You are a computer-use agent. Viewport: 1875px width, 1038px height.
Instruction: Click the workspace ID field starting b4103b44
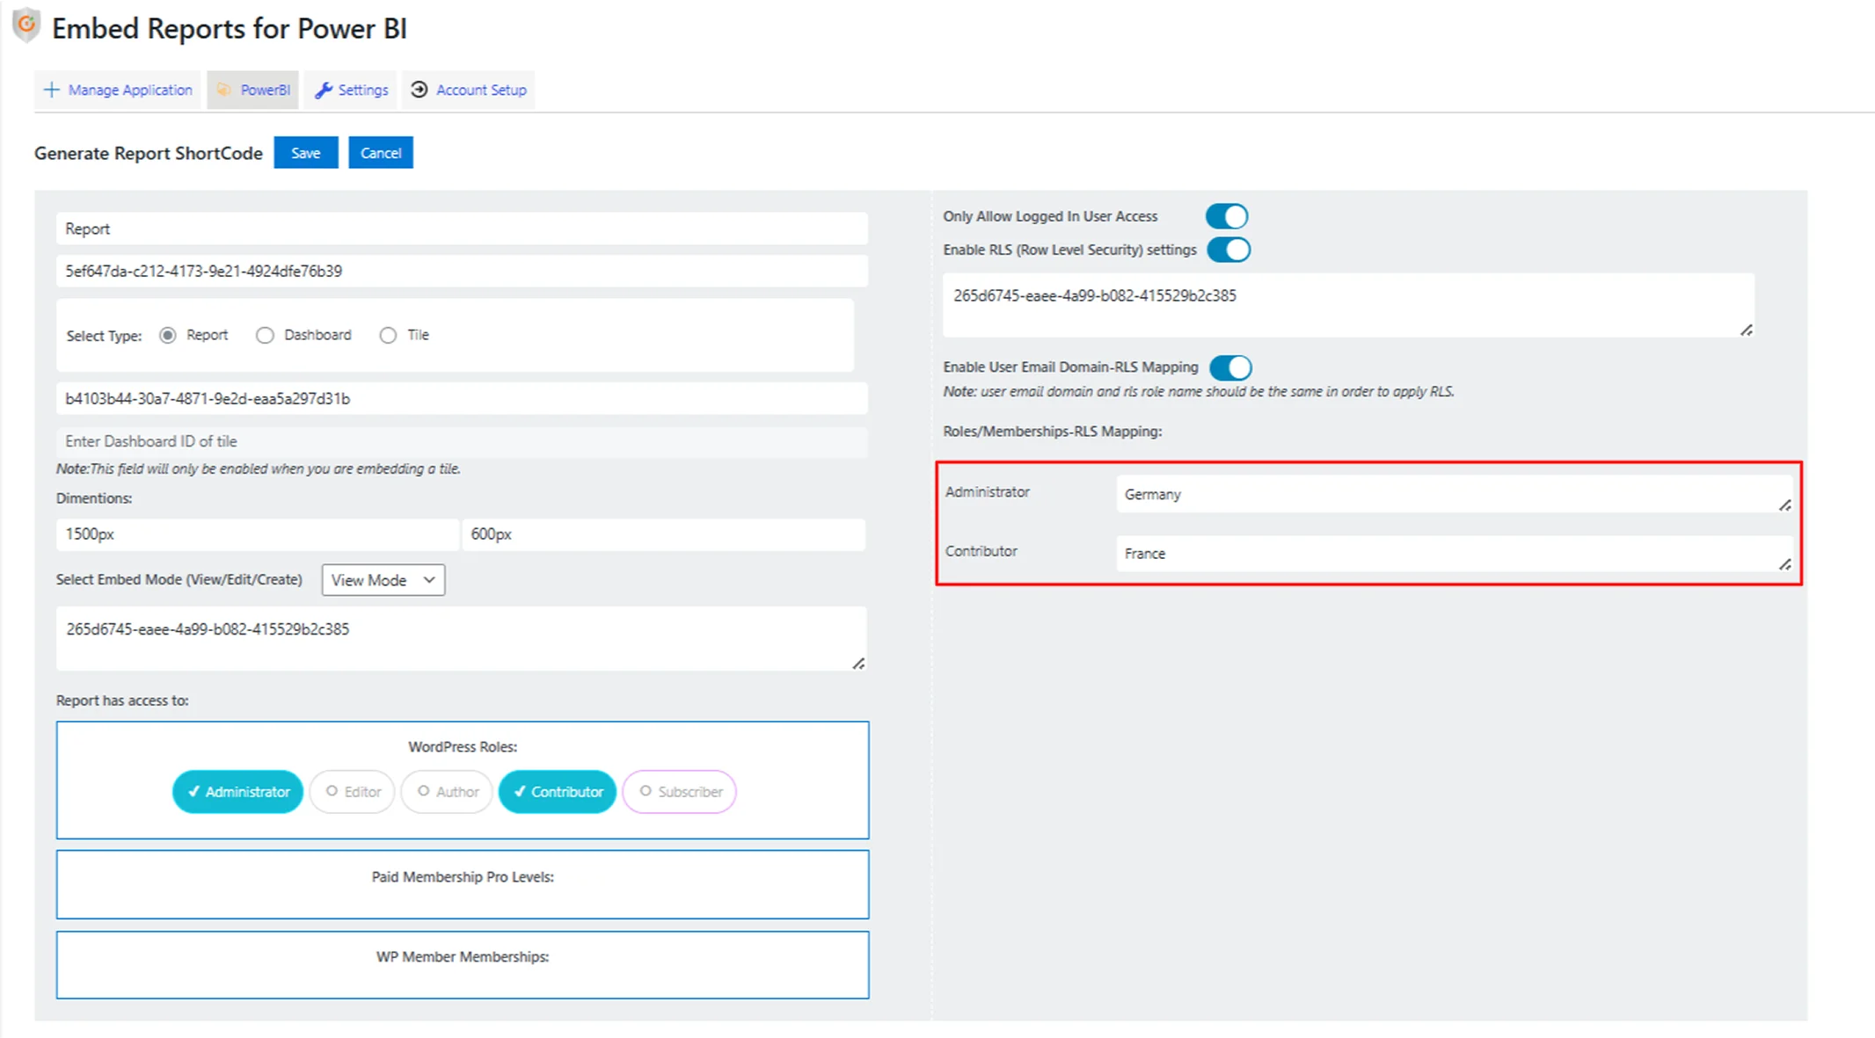[462, 398]
